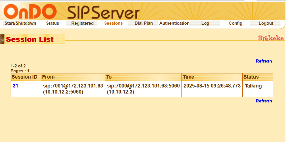
Task: Click the SIPServer banner title
Action: point(103,13)
